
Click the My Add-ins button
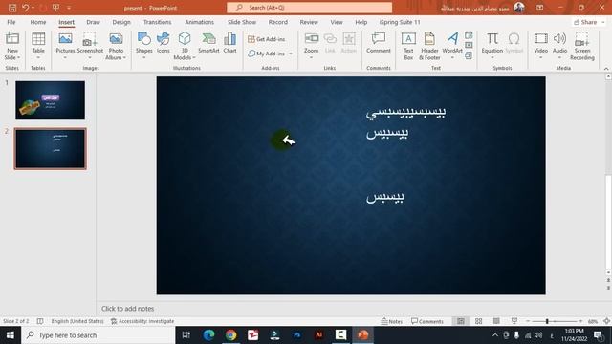coord(267,54)
